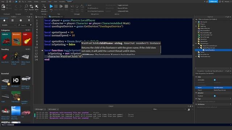Click See All next to Categories

(28, 30)
